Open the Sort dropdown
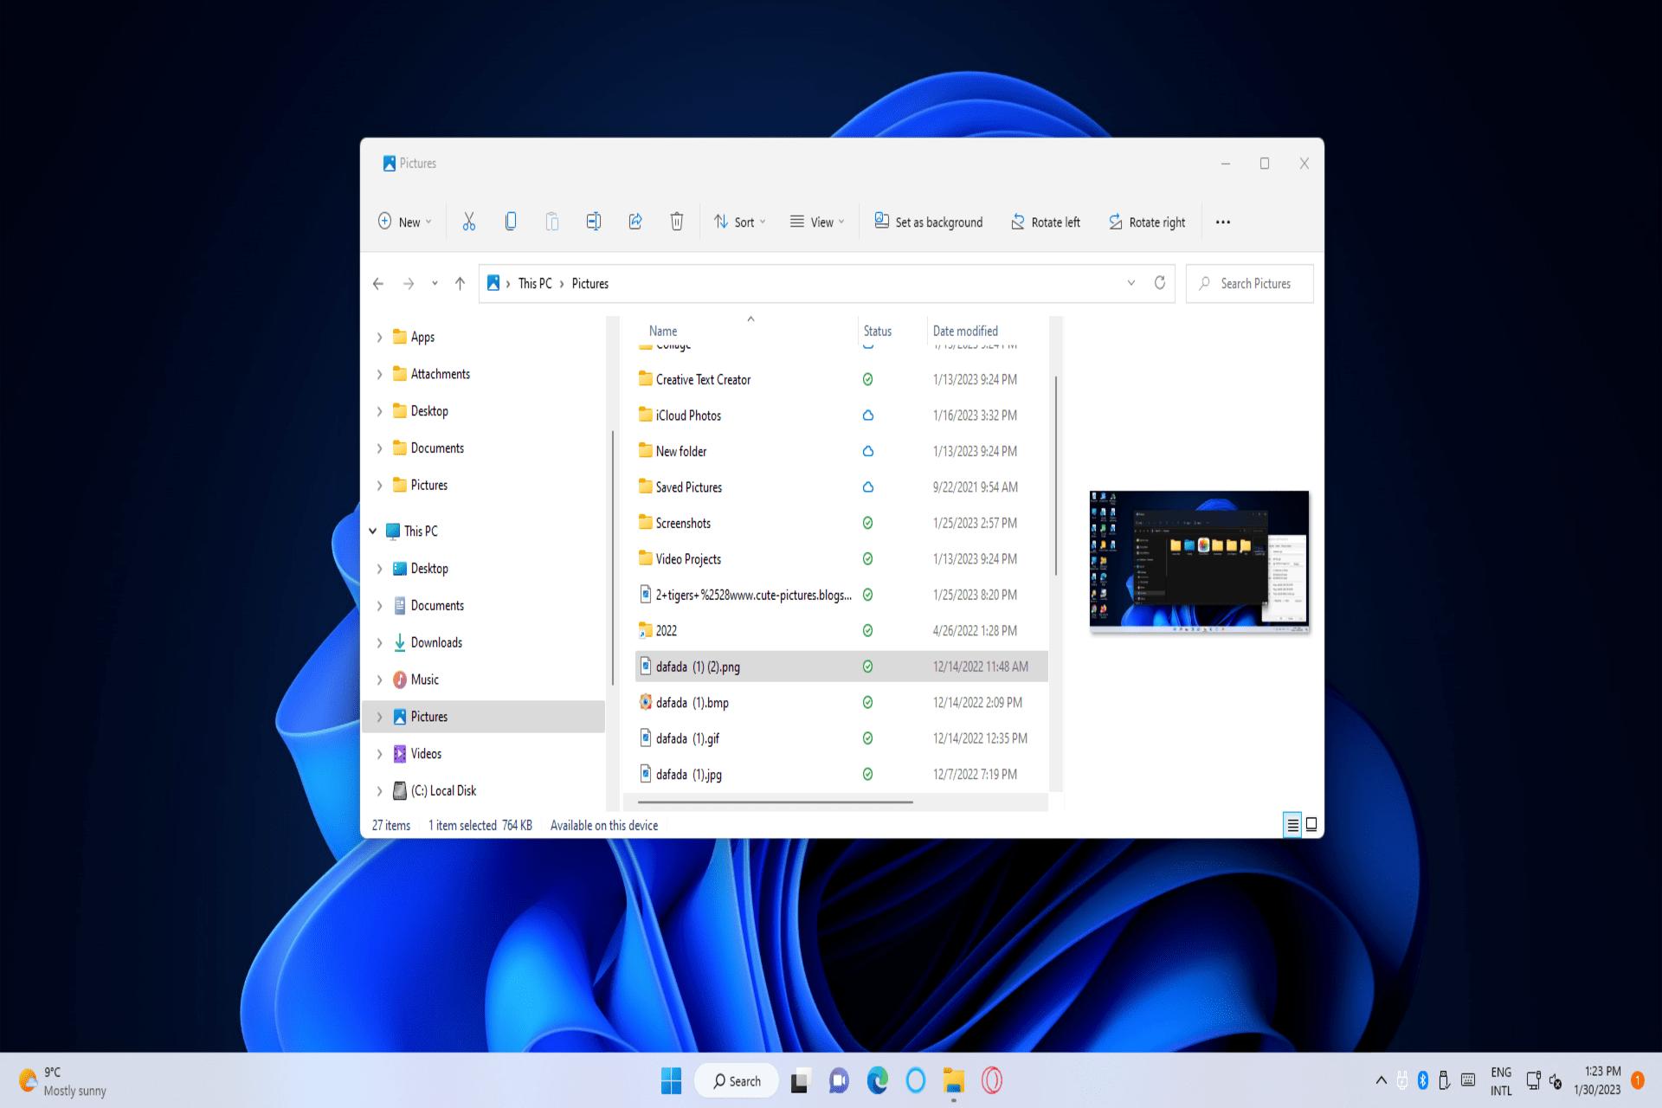Image resolution: width=1662 pixels, height=1108 pixels. [x=739, y=222]
